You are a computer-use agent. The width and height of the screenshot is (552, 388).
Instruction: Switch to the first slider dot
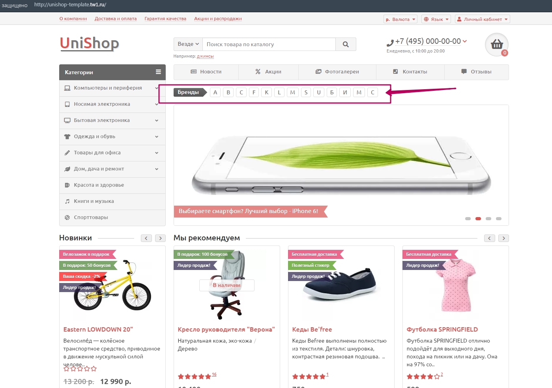pyautogui.click(x=468, y=218)
